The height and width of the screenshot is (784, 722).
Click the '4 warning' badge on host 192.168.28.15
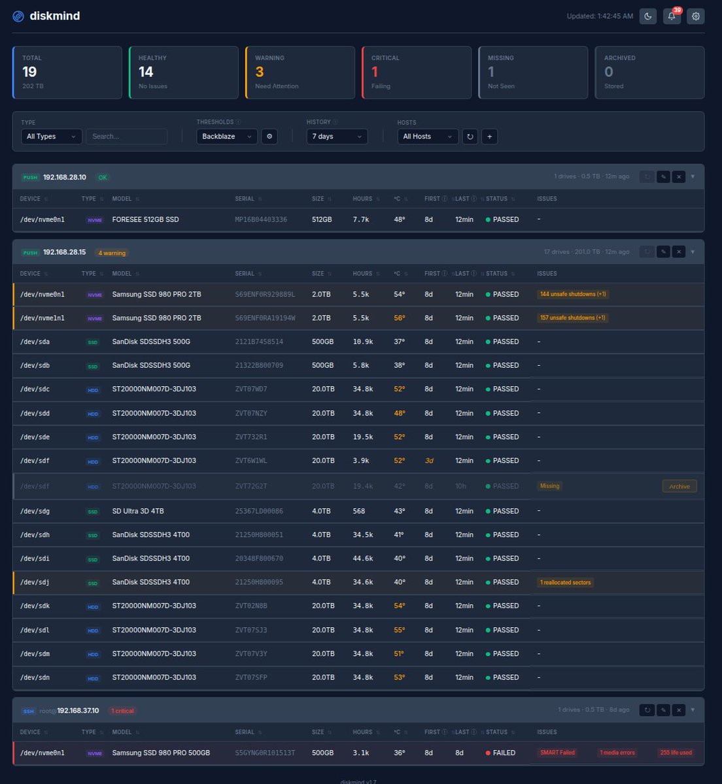point(112,253)
